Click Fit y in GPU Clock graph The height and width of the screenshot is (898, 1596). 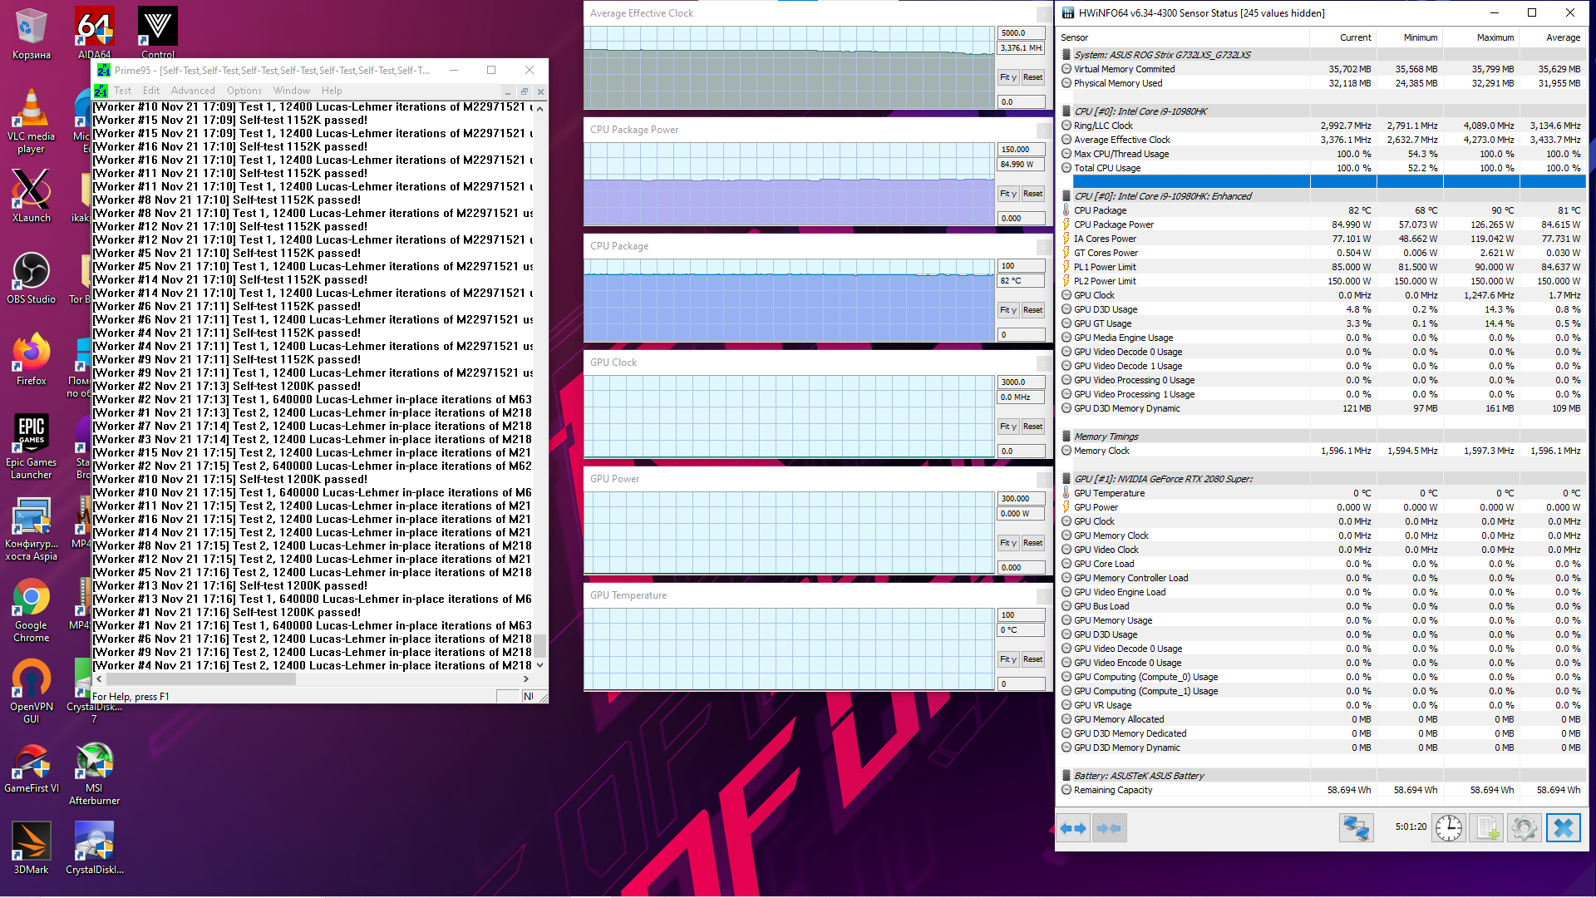tap(1008, 426)
